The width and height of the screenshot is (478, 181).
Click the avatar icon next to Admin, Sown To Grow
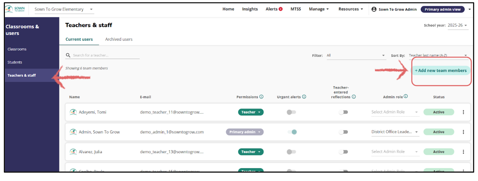click(x=73, y=132)
